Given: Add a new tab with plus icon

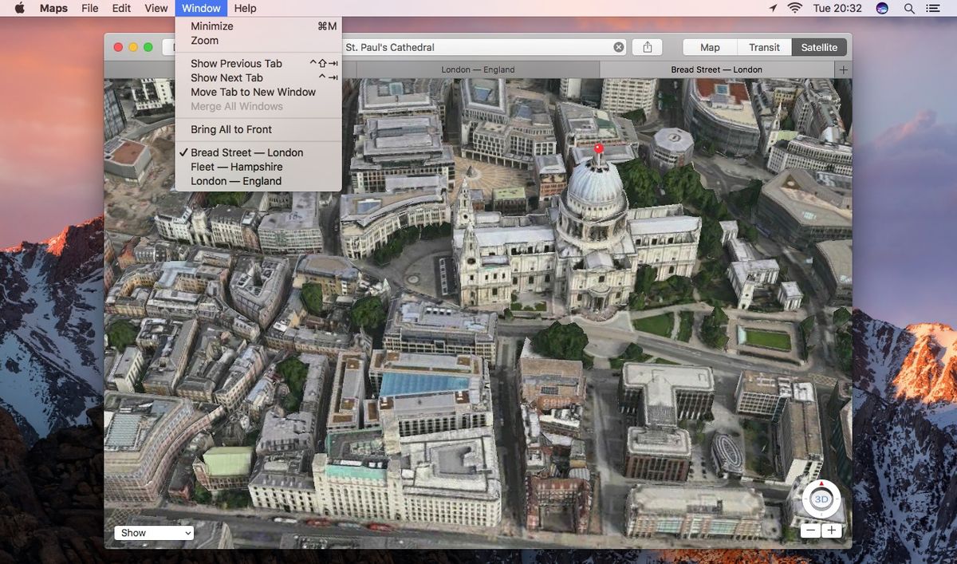Looking at the screenshot, I should tap(843, 70).
